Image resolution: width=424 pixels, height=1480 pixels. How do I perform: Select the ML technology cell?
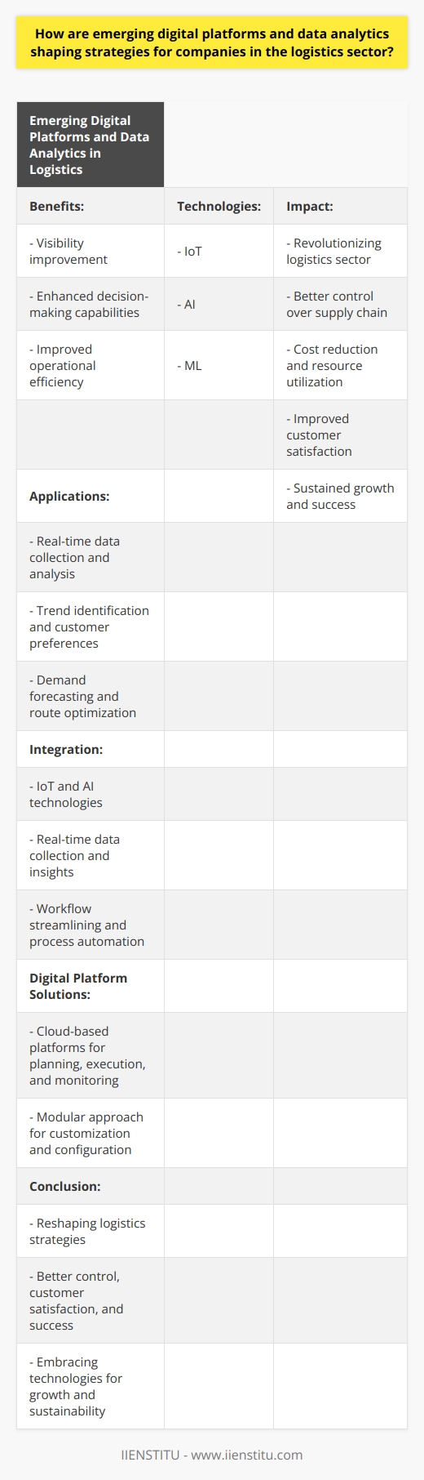[x=219, y=365]
